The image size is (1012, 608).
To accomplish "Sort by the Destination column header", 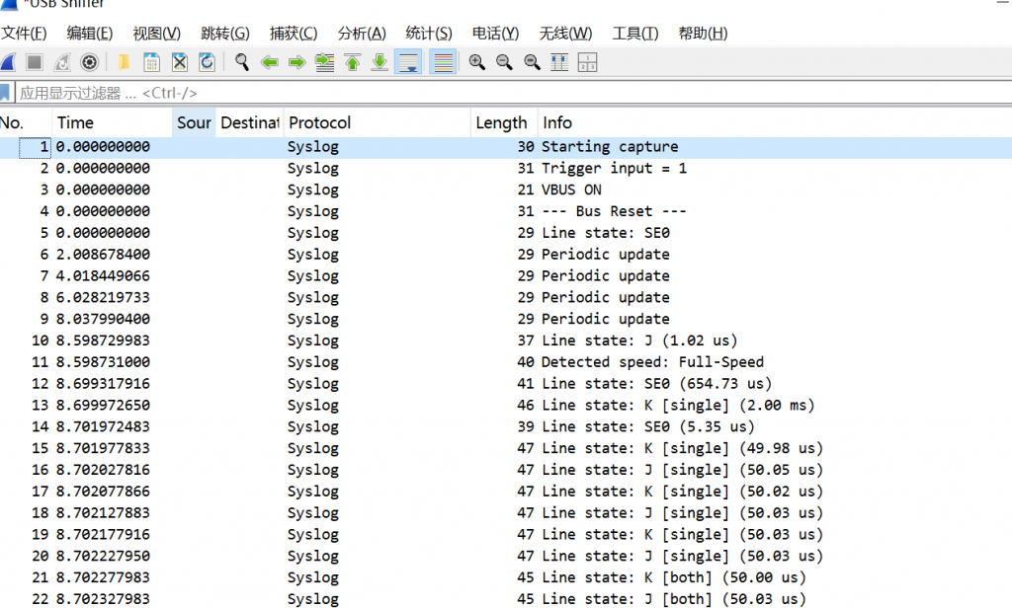I will tap(249, 122).
